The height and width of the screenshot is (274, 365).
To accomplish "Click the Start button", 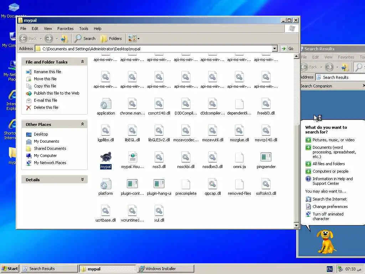I will click(10, 269).
